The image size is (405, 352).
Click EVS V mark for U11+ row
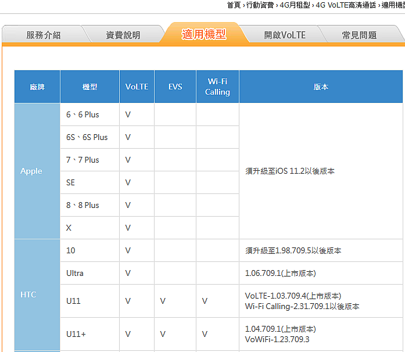(x=163, y=334)
